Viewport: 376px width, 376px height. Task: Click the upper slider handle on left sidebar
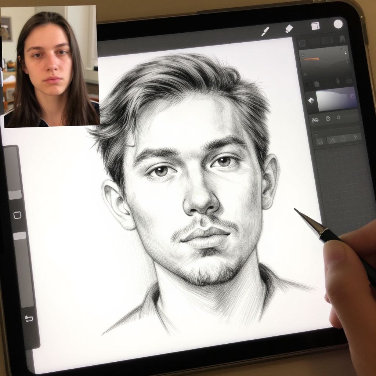(x=15, y=195)
